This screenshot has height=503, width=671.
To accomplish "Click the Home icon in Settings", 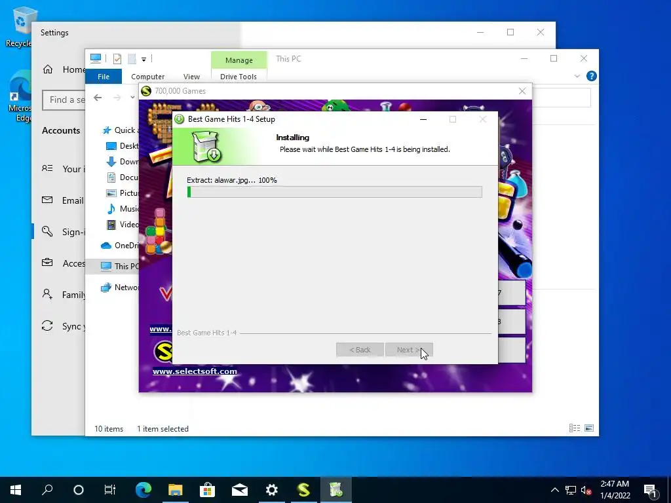I will pyautogui.click(x=47, y=69).
